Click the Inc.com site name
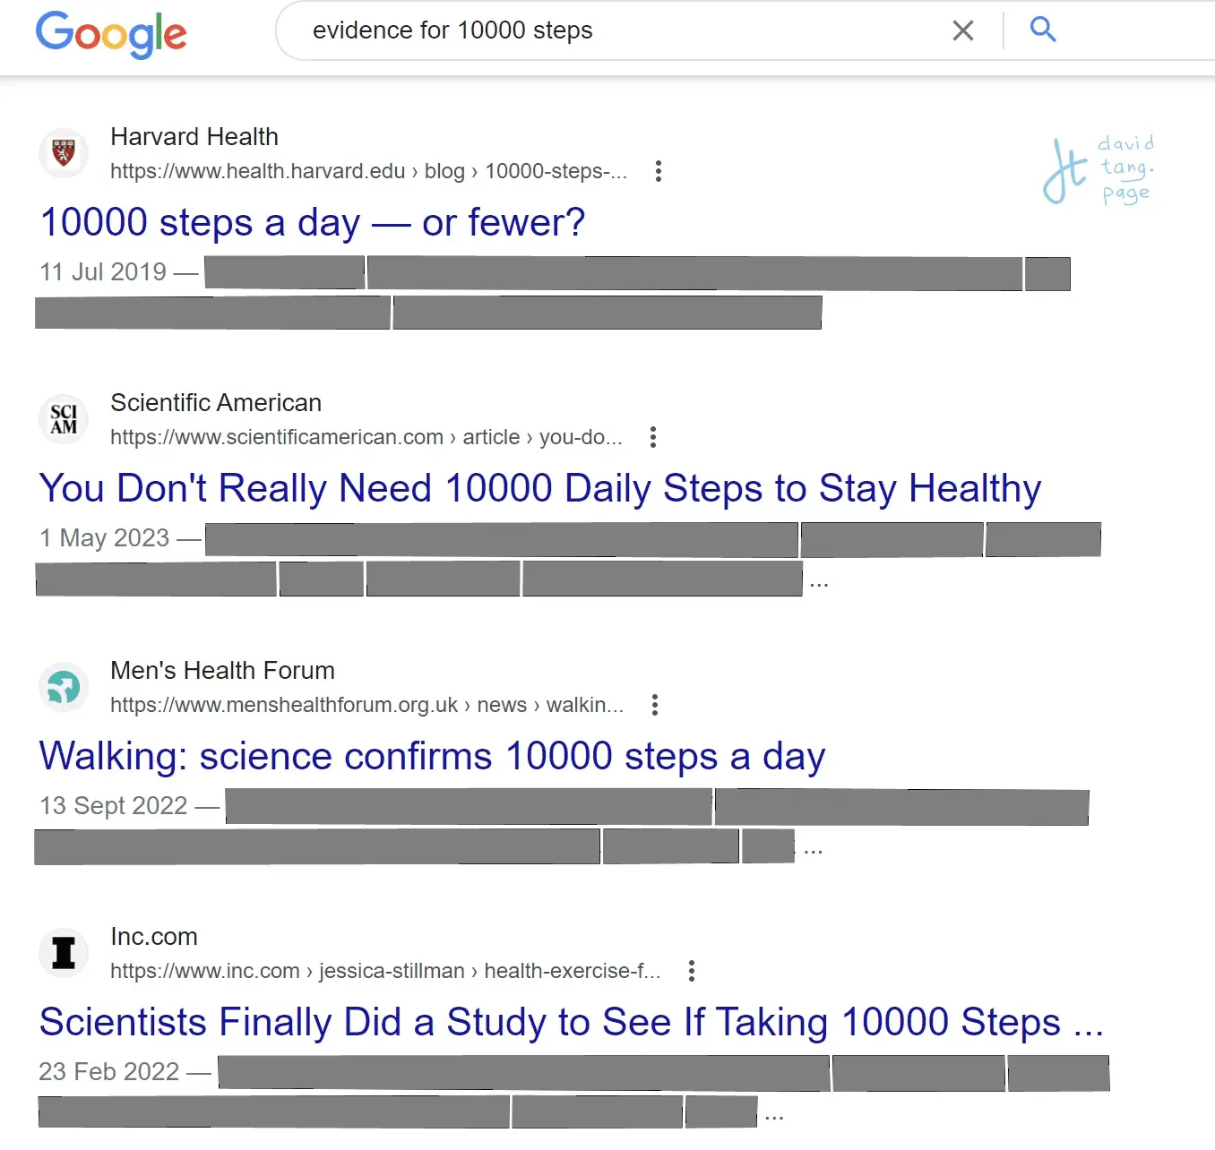This screenshot has width=1215, height=1150. tap(154, 937)
